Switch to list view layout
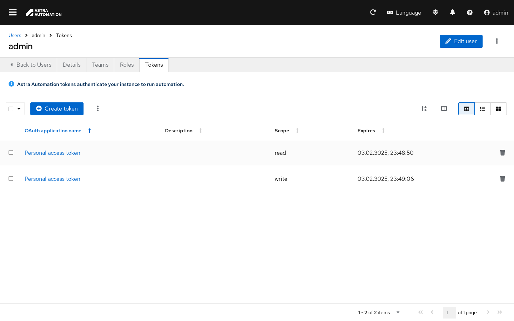This screenshot has width=514, height=321. [x=483, y=109]
